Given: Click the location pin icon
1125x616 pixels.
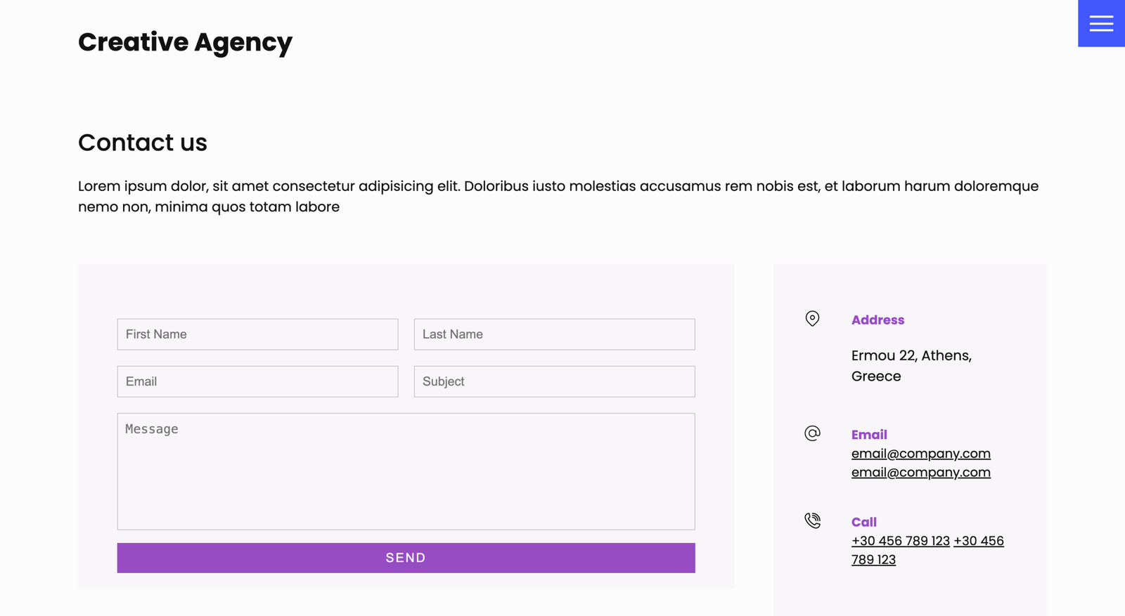Looking at the screenshot, I should (812, 319).
